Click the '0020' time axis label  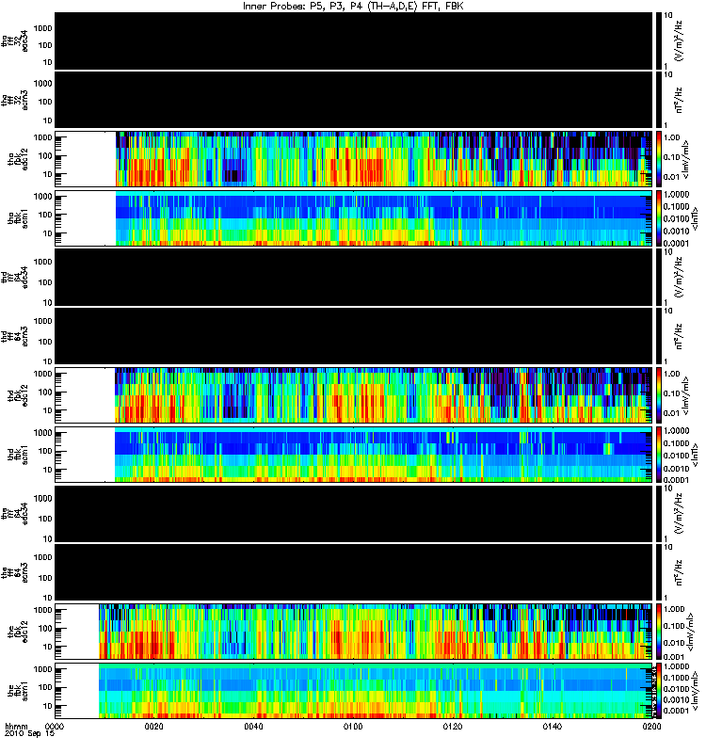point(153,727)
